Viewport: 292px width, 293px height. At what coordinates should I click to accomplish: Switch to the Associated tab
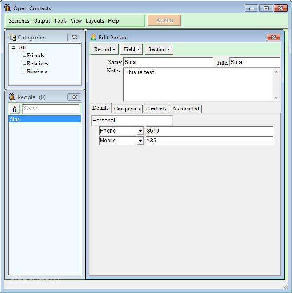(x=185, y=109)
